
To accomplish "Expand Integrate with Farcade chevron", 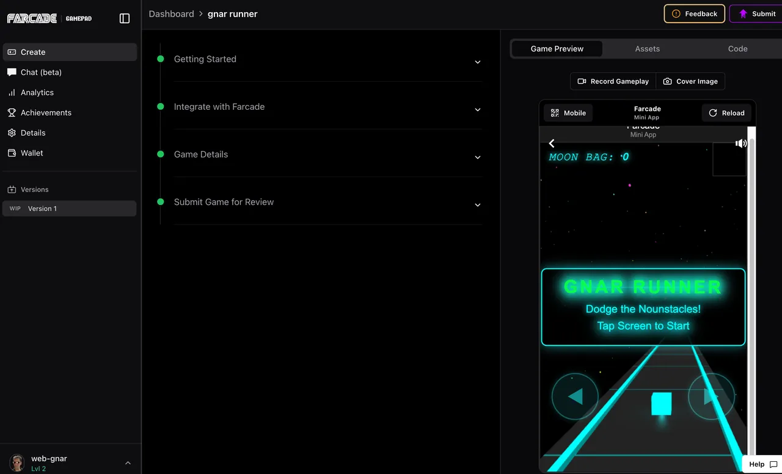I will [x=478, y=110].
